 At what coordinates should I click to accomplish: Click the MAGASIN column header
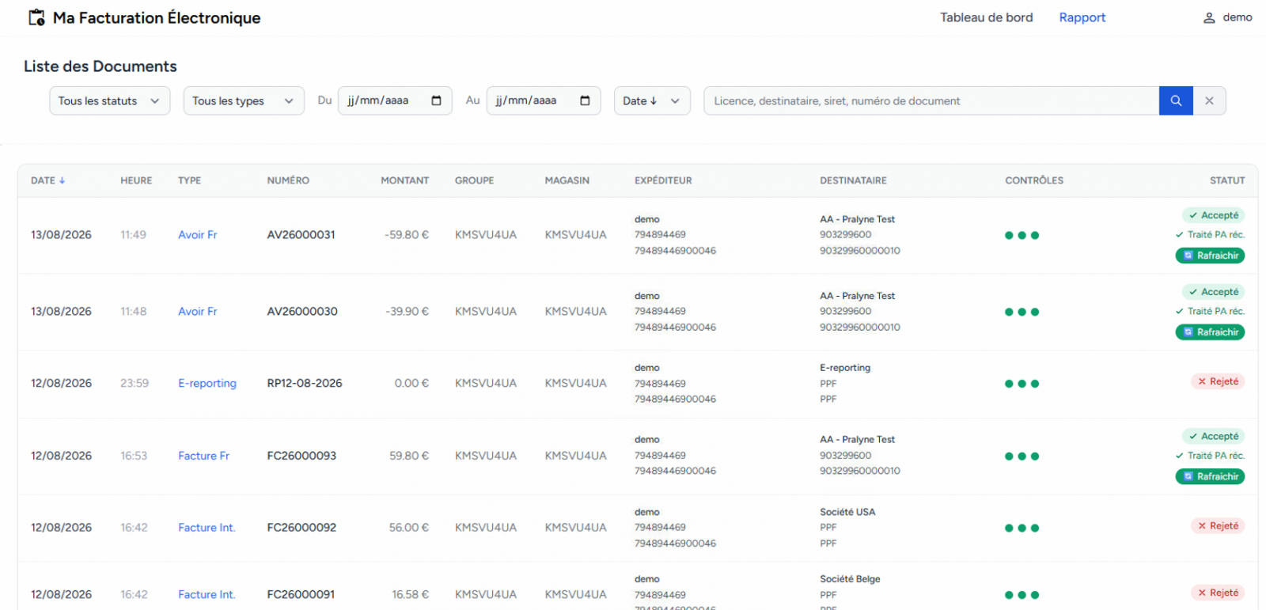click(x=567, y=180)
